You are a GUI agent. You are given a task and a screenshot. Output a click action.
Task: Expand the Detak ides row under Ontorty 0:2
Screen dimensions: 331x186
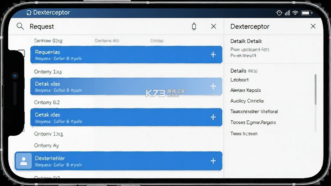[x=213, y=117]
